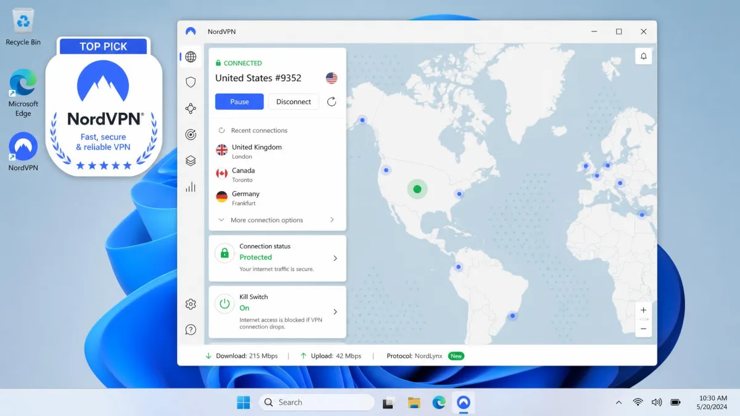Open Edge browser from taskbar
This screenshot has height=416, width=740.
point(439,402)
